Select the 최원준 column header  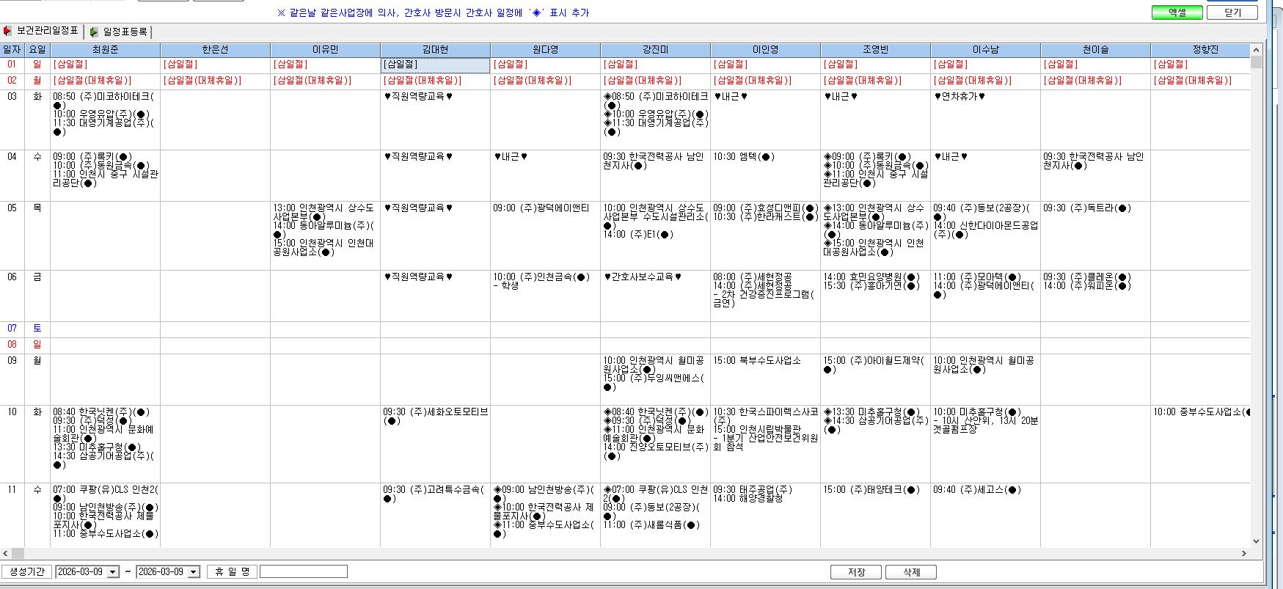click(105, 50)
